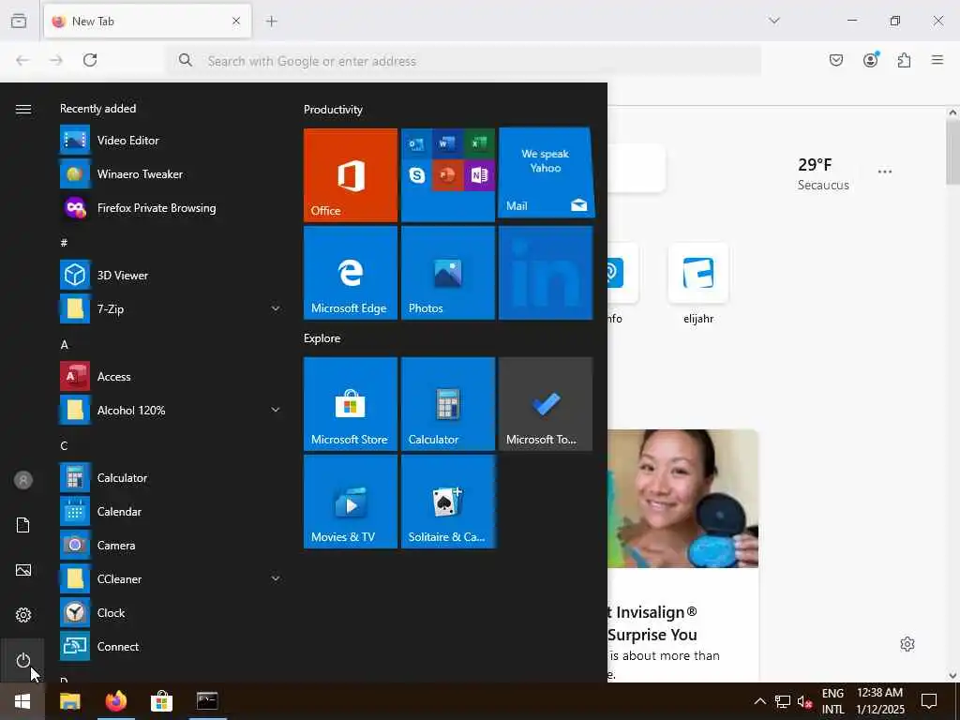
Task: Jump to the letter A section header
Action: pos(65,345)
